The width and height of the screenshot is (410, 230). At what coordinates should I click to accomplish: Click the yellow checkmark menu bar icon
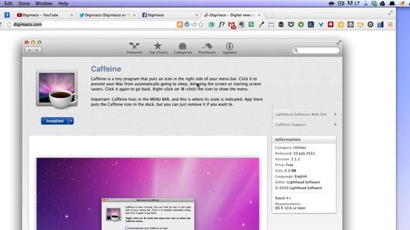pyautogui.click(x=402, y=3)
